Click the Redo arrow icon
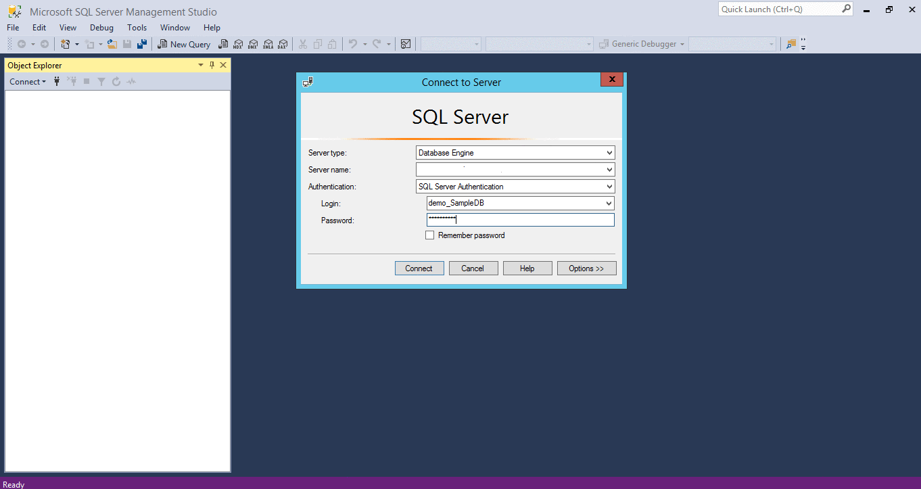 click(377, 44)
